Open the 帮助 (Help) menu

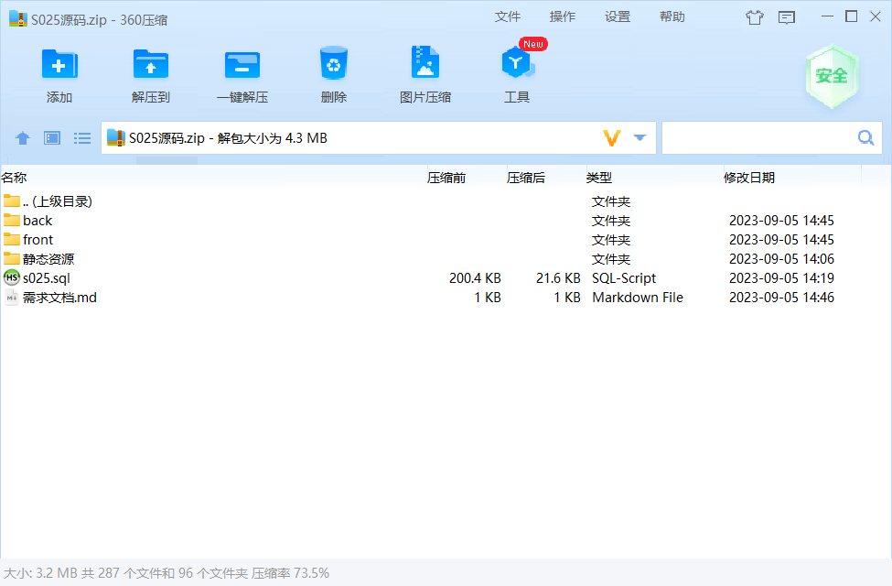(672, 16)
